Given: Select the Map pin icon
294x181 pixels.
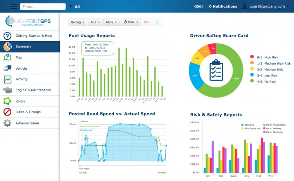Looking at the screenshot, I should click(7, 57).
